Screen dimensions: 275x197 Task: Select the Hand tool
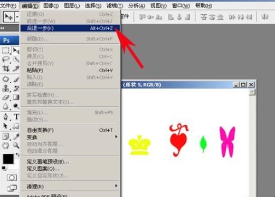[x=6, y=145]
